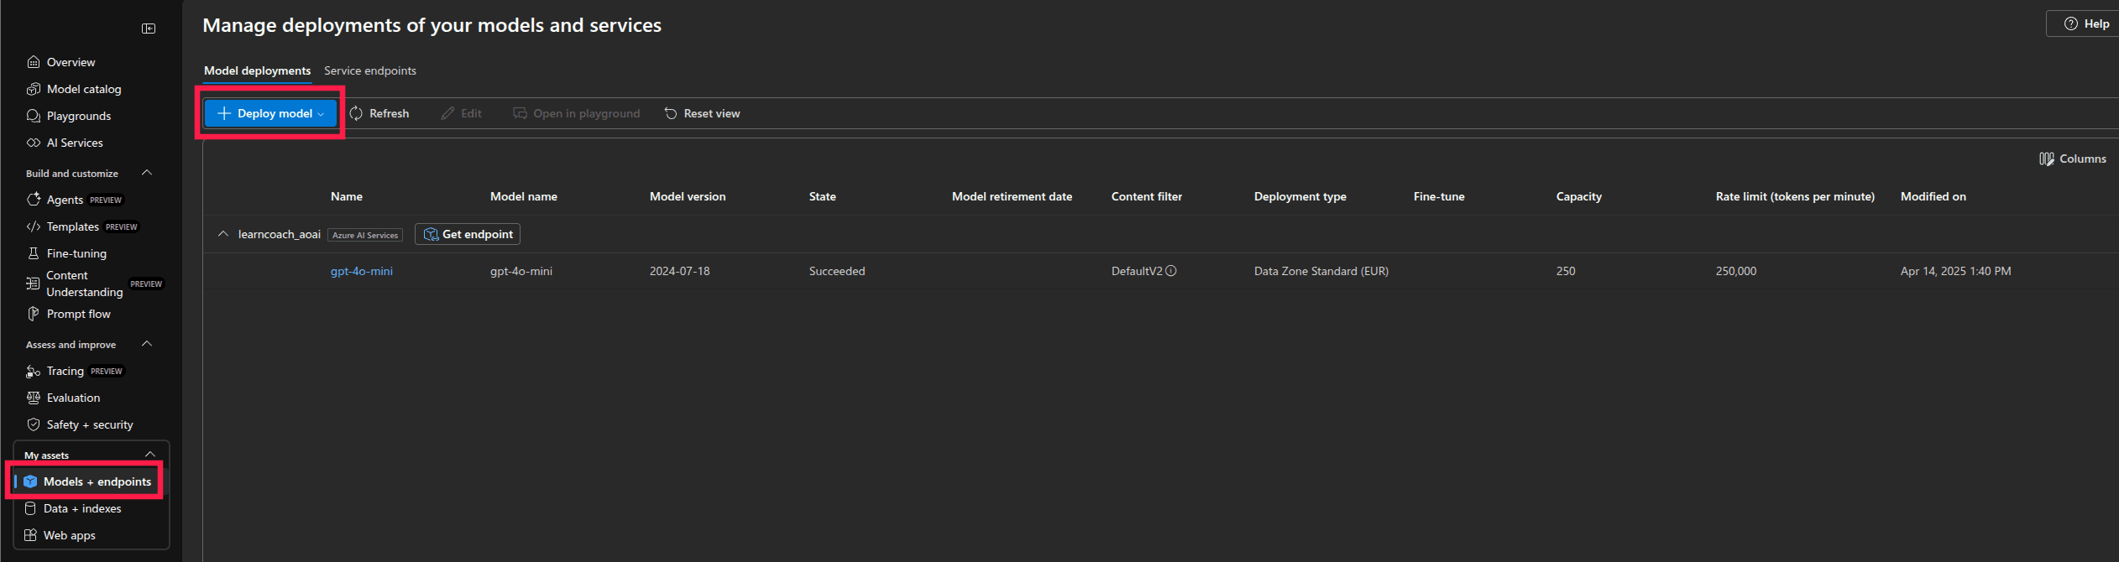
Task: Collapse the sidebar panel icon
Action: pyautogui.click(x=149, y=29)
